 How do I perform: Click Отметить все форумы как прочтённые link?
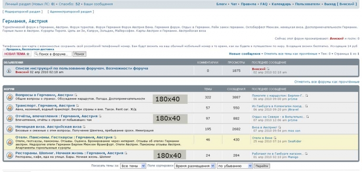click(x=327, y=82)
